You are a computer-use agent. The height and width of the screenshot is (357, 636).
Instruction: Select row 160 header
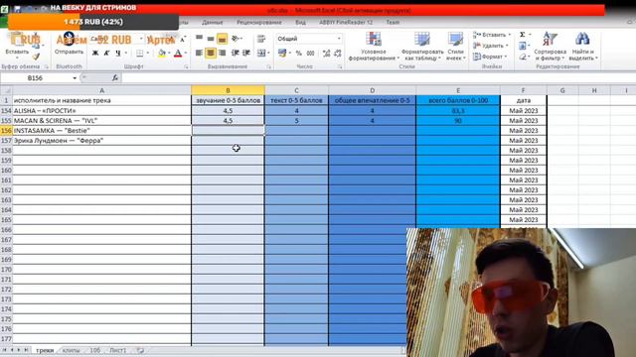6,170
